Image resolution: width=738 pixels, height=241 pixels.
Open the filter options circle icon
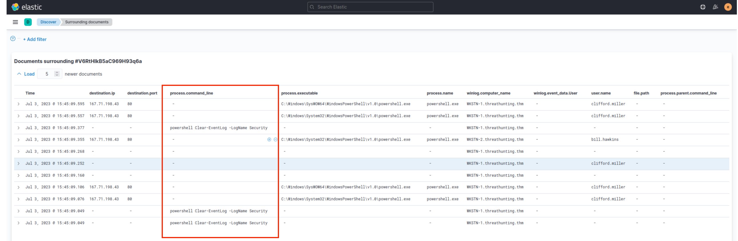click(x=13, y=39)
